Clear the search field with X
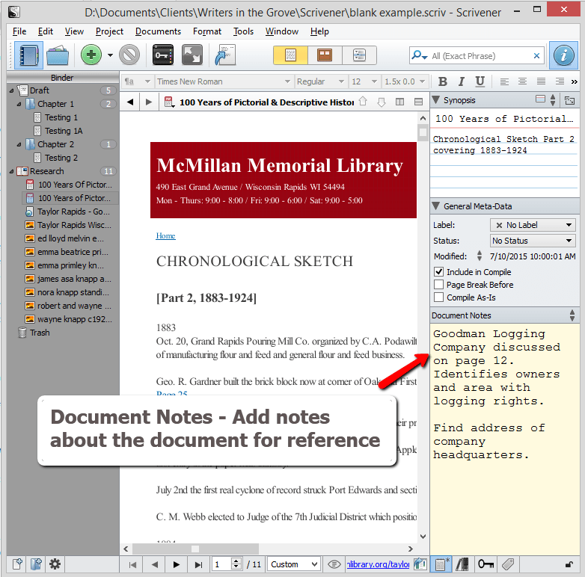 click(536, 55)
